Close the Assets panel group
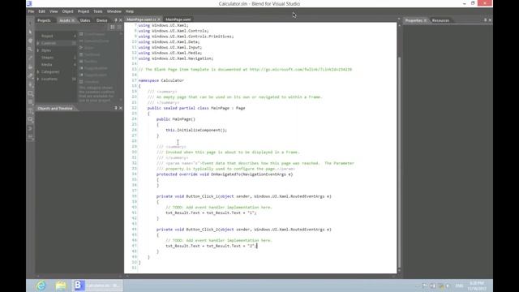The height and width of the screenshot is (292, 519). pyautogui.click(x=121, y=20)
